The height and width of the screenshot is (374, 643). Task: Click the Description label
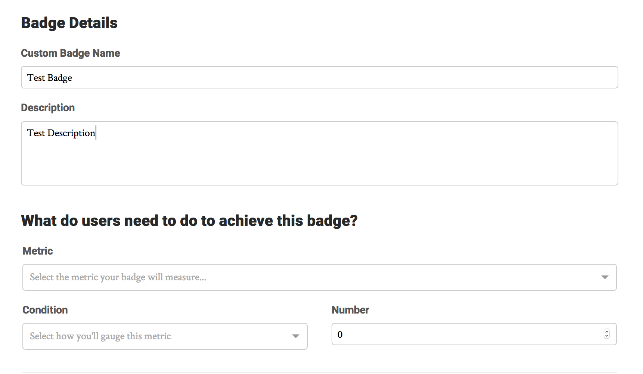48,108
